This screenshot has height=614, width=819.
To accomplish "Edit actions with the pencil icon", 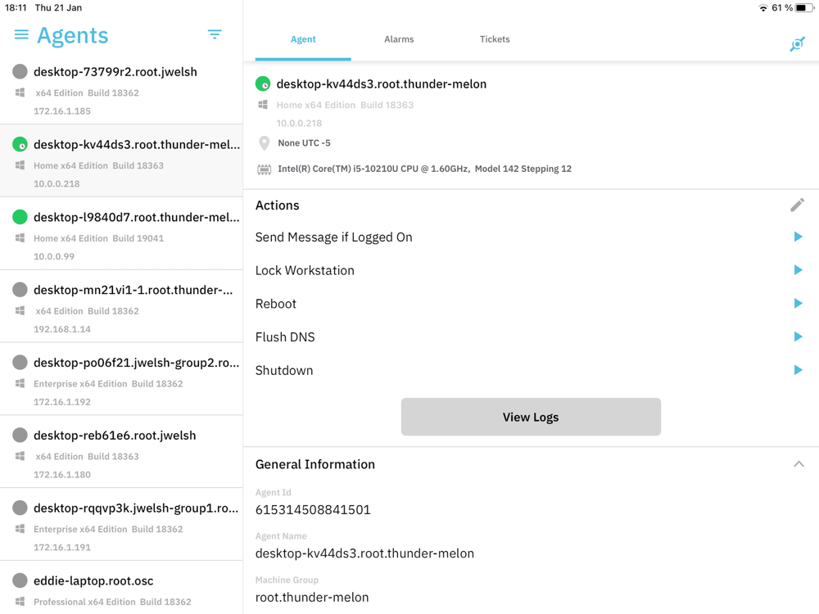I will pos(797,205).
